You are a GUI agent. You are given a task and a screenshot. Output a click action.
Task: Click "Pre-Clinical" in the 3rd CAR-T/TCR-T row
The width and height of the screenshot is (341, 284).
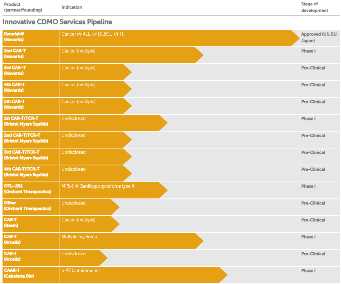click(313, 152)
